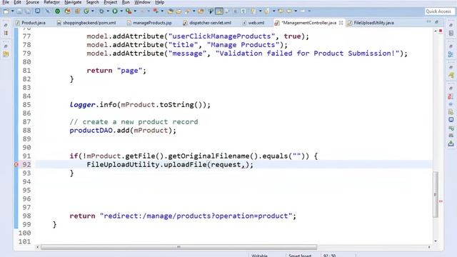Click the horizontal scrollbar thumb of the editor

point(179,247)
